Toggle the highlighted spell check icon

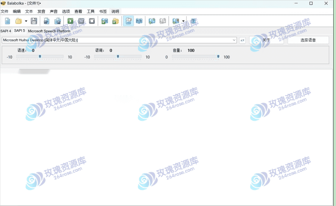coord(128,21)
